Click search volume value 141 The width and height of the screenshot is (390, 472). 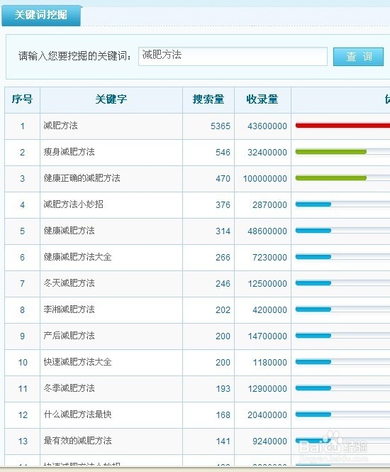[223, 441]
